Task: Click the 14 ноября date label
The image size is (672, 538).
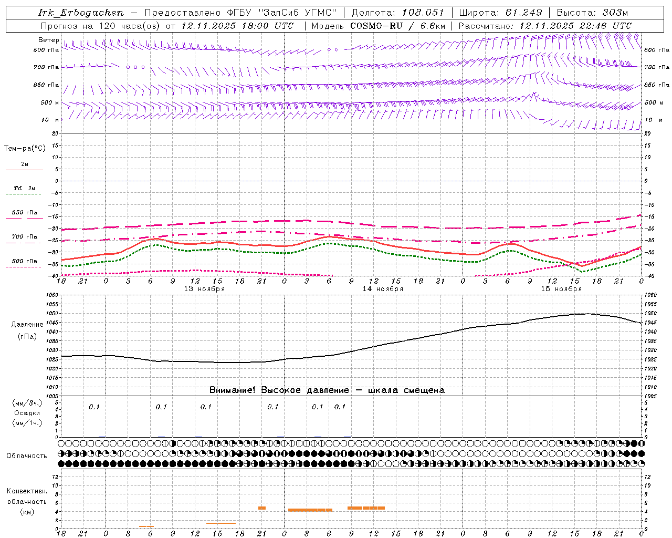Action: pyautogui.click(x=383, y=289)
